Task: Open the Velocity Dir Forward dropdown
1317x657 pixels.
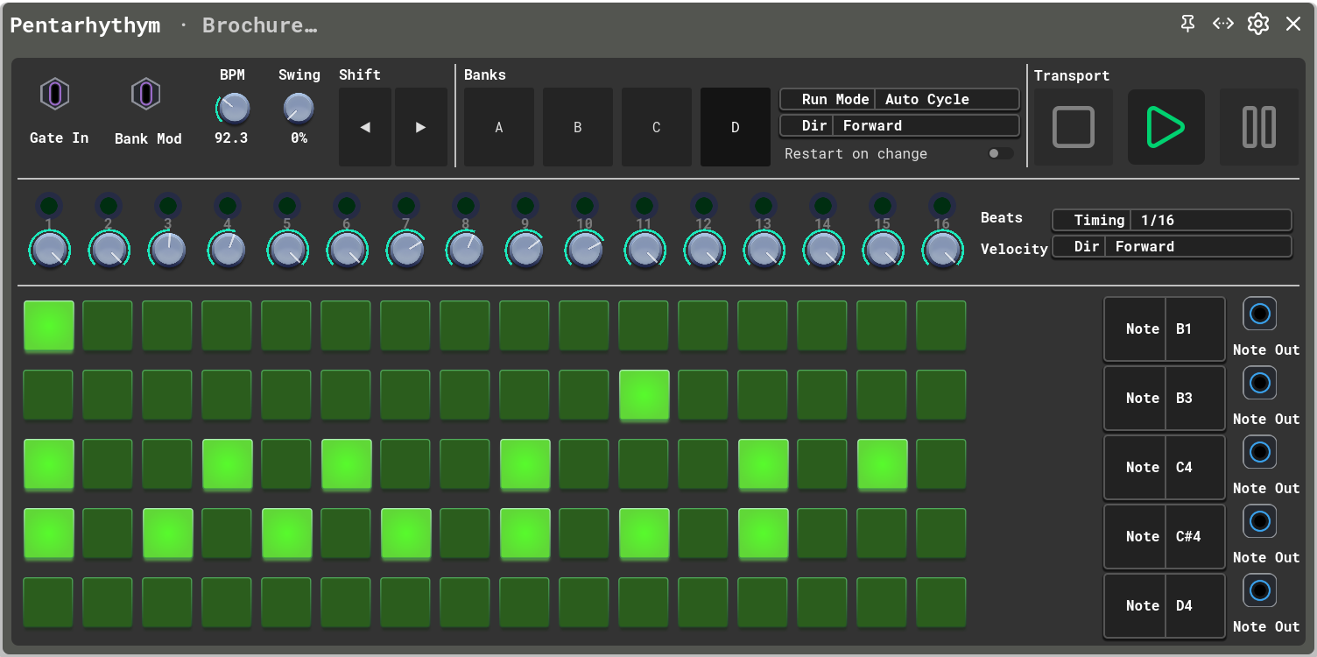Action: point(1172,247)
